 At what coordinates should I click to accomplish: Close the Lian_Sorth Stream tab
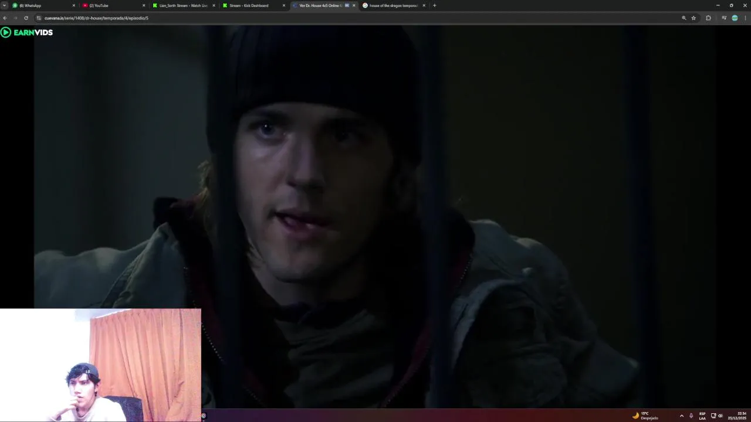(x=214, y=5)
